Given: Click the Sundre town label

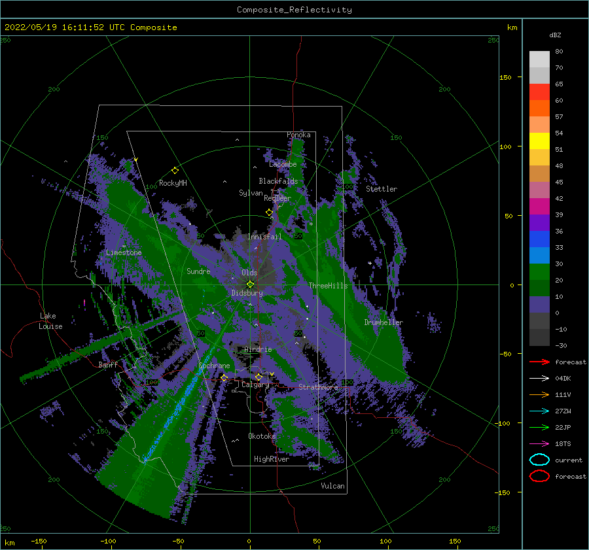Looking at the screenshot, I should click(198, 271).
